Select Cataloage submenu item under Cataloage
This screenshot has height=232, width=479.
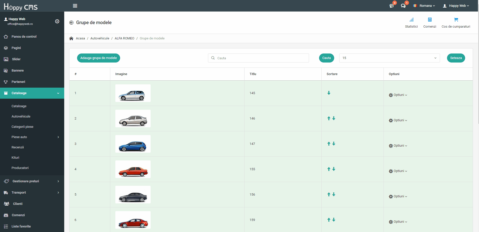click(19, 106)
